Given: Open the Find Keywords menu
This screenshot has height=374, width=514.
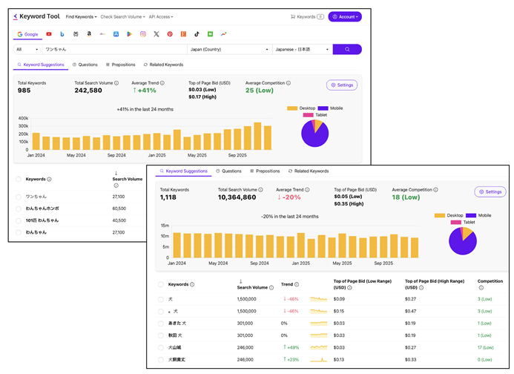Looking at the screenshot, I should coord(81,16).
